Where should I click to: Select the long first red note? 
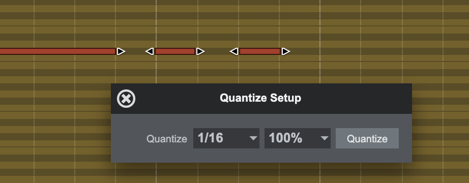click(57, 51)
